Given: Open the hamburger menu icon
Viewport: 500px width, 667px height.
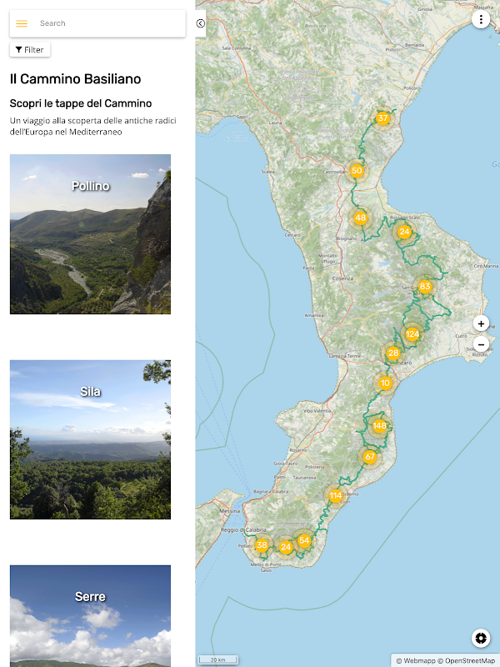Looking at the screenshot, I should (22, 23).
